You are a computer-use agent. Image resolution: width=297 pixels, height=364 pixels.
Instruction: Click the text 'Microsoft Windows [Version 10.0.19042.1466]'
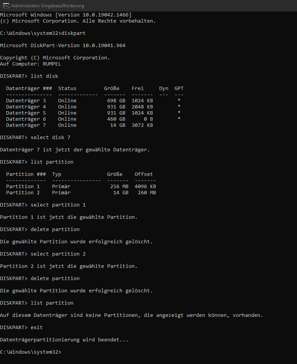click(x=66, y=15)
